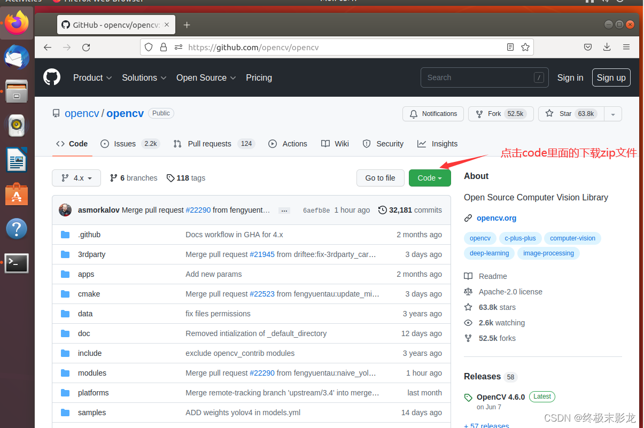Open the OpenCV 4.6.0 release link
The image size is (644, 428).
coord(501,397)
